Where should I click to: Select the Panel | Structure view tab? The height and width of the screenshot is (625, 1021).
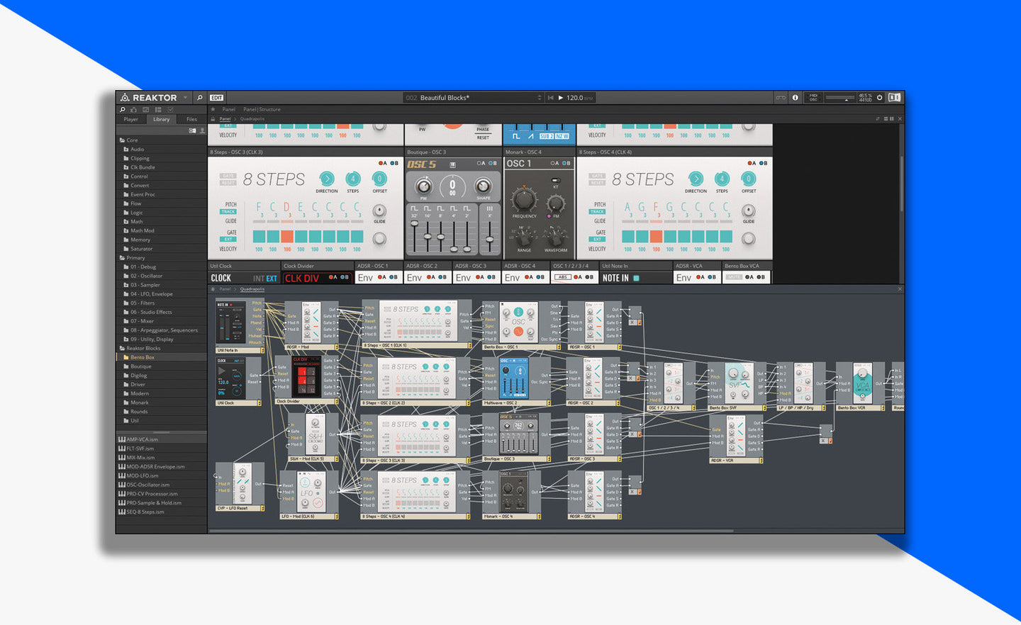point(262,110)
